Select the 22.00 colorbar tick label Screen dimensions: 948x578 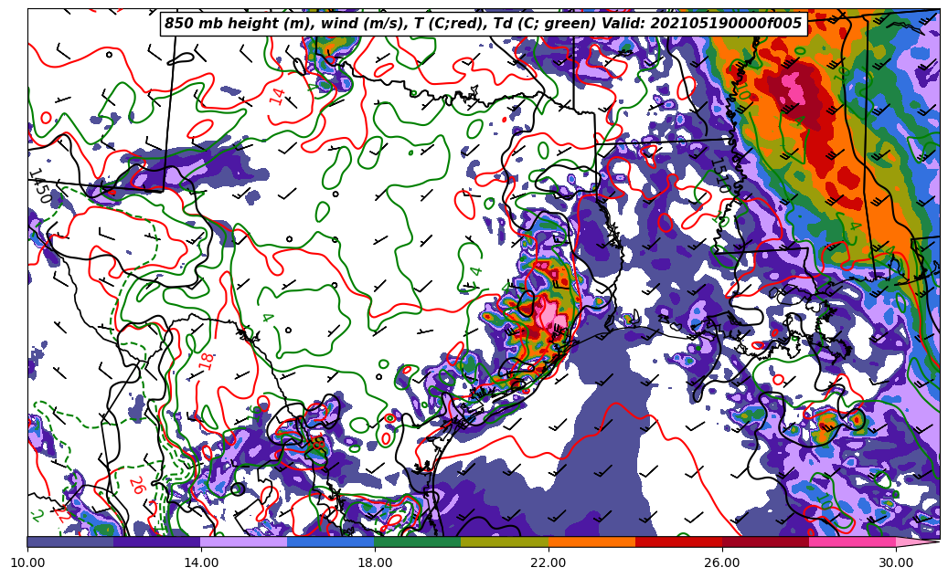[x=549, y=562]
